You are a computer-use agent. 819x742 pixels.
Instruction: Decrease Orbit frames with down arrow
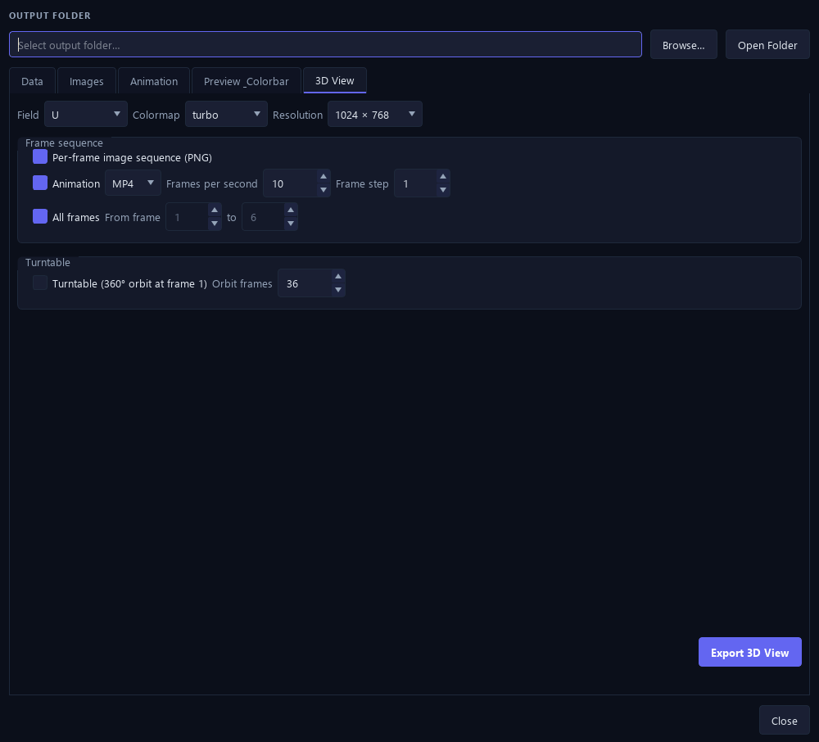pos(338,290)
